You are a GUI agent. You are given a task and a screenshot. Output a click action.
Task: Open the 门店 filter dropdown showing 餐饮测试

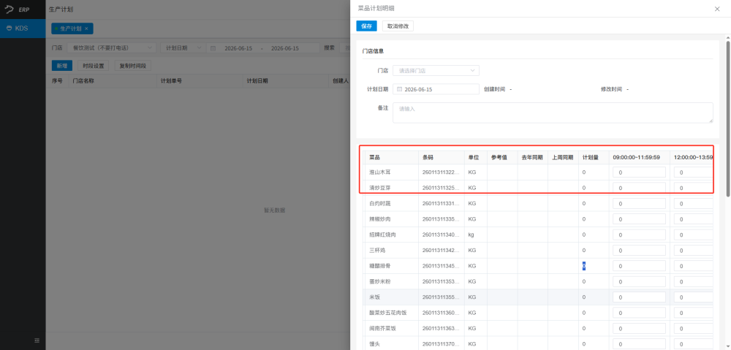tap(112, 48)
